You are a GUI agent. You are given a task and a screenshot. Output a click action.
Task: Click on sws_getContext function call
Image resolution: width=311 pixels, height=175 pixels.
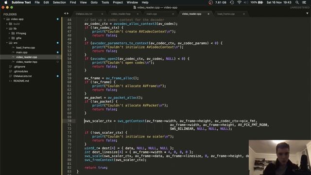[x=131, y=121]
